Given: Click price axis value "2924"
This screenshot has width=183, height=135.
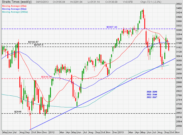Looking at the screenshot, I should (x=179, y=78).
